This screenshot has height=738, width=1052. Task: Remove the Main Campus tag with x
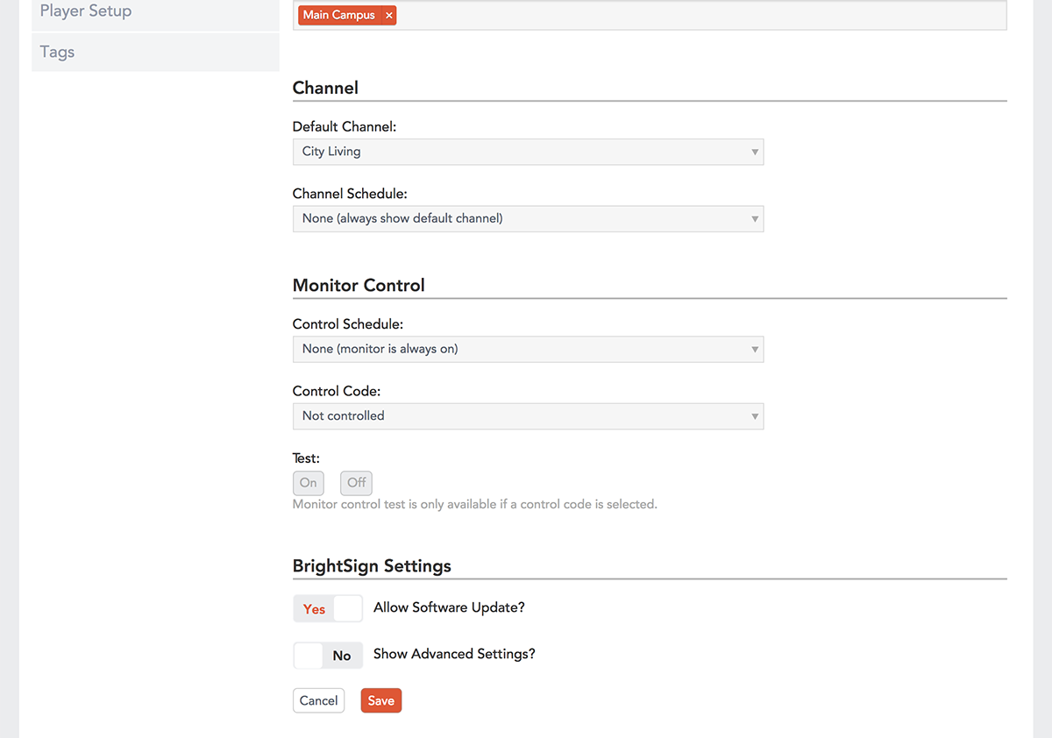(x=389, y=16)
